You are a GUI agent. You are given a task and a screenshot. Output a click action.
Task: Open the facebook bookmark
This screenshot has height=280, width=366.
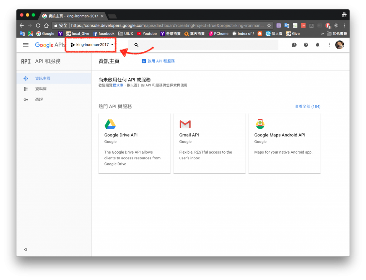point(104,34)
